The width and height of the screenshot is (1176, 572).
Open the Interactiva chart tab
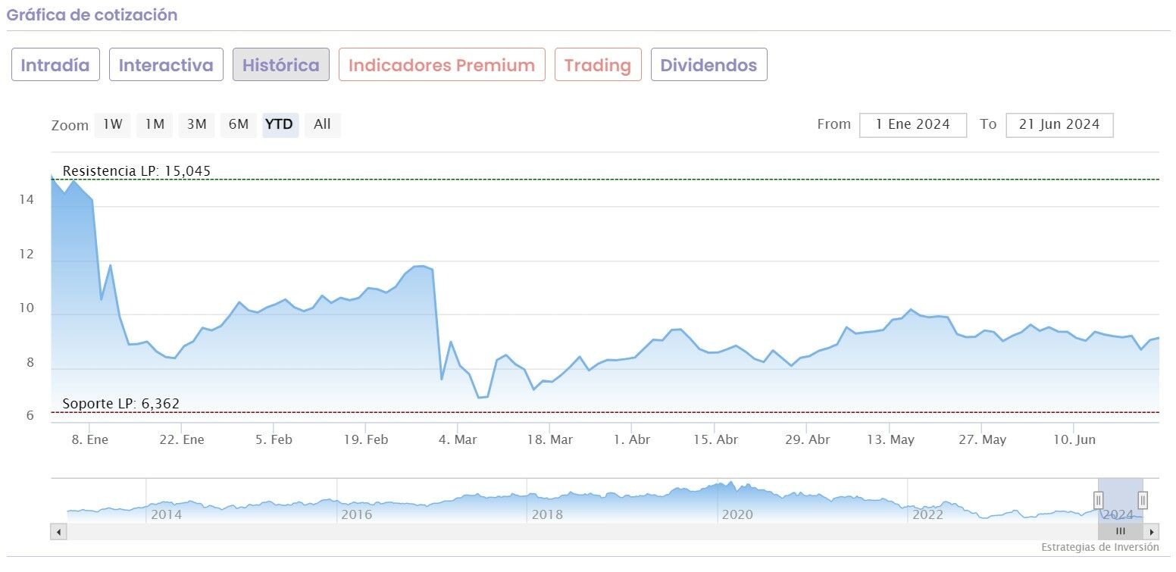pos(166,65)
